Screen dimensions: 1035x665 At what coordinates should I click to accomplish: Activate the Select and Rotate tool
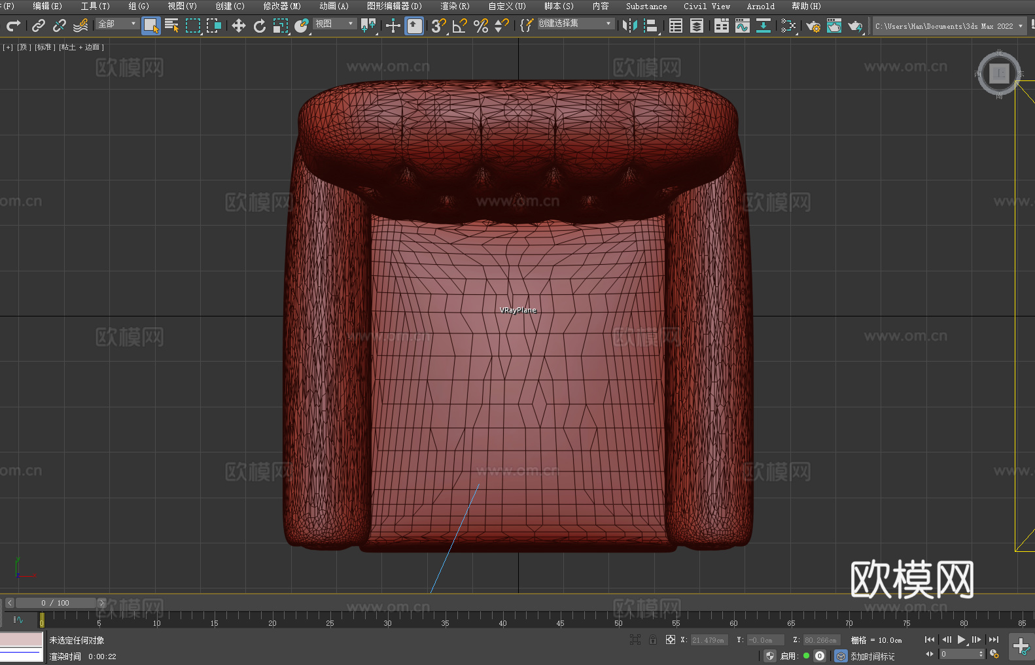[260, 26]
